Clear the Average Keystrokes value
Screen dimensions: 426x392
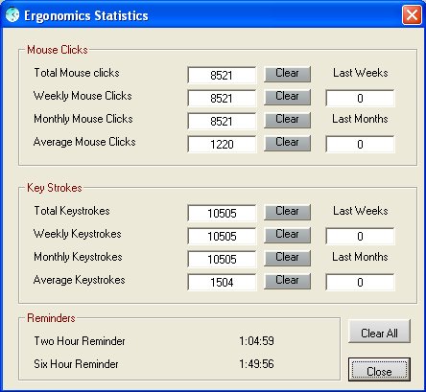click(x=287, y=281)
